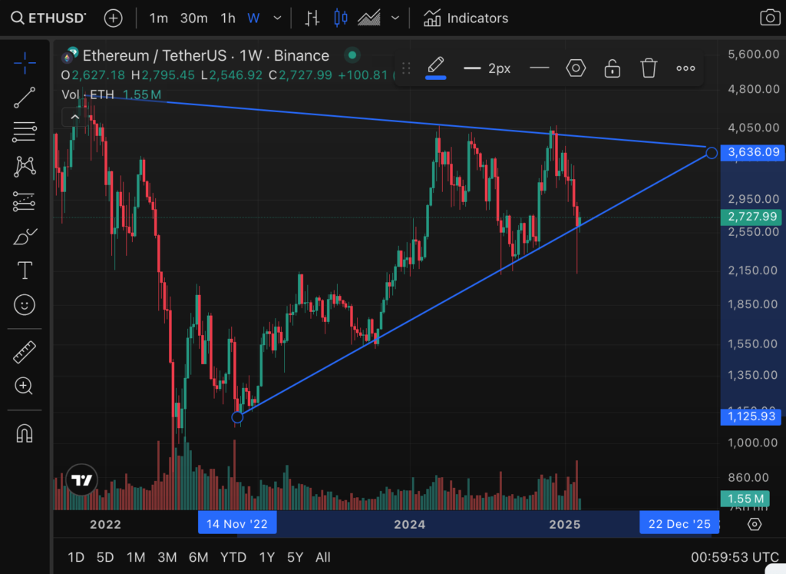
Task: Open chart settings gear at bottom right
Action: tap(755, 524)
